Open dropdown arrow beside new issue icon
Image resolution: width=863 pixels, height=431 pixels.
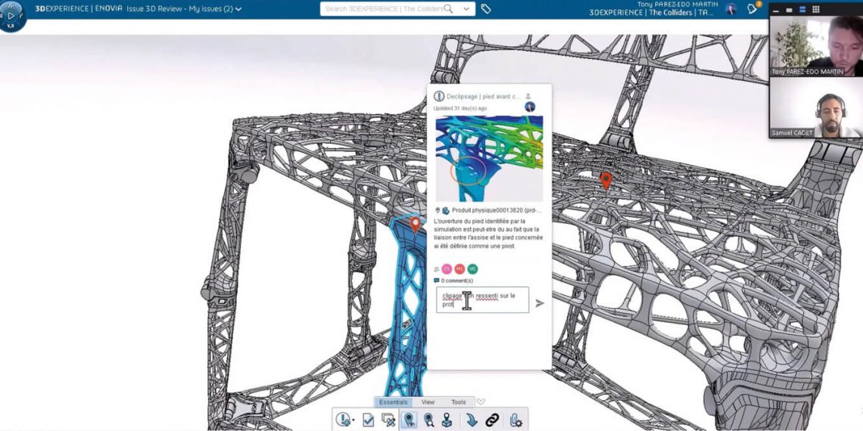354,420
